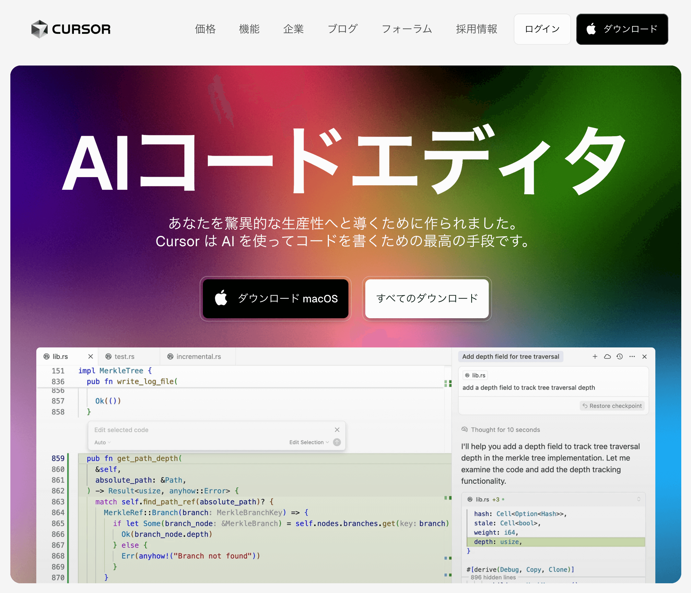Click the Restore checkpoint button

612,406
